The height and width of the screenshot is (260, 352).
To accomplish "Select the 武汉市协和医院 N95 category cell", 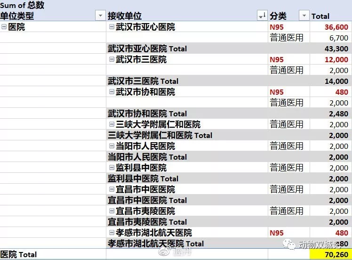I will coord(288,92).
